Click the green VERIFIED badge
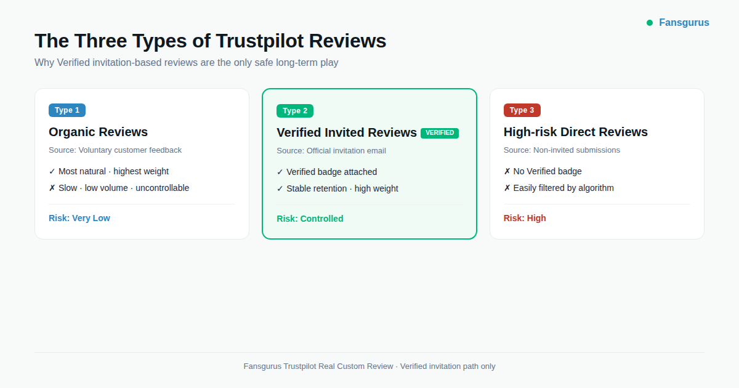 (439, 132)
